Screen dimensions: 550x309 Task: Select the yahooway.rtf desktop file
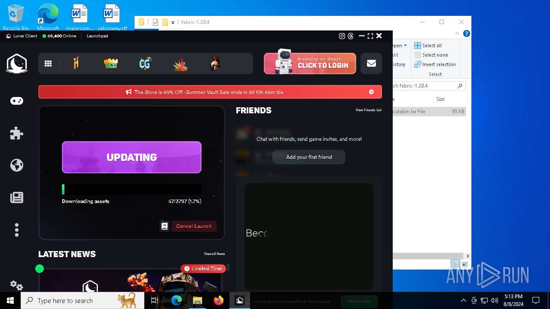[112, 17]
